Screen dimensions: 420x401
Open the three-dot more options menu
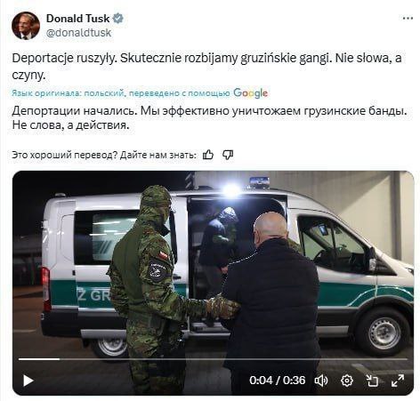pyautogui.click(x=408, y=19)
